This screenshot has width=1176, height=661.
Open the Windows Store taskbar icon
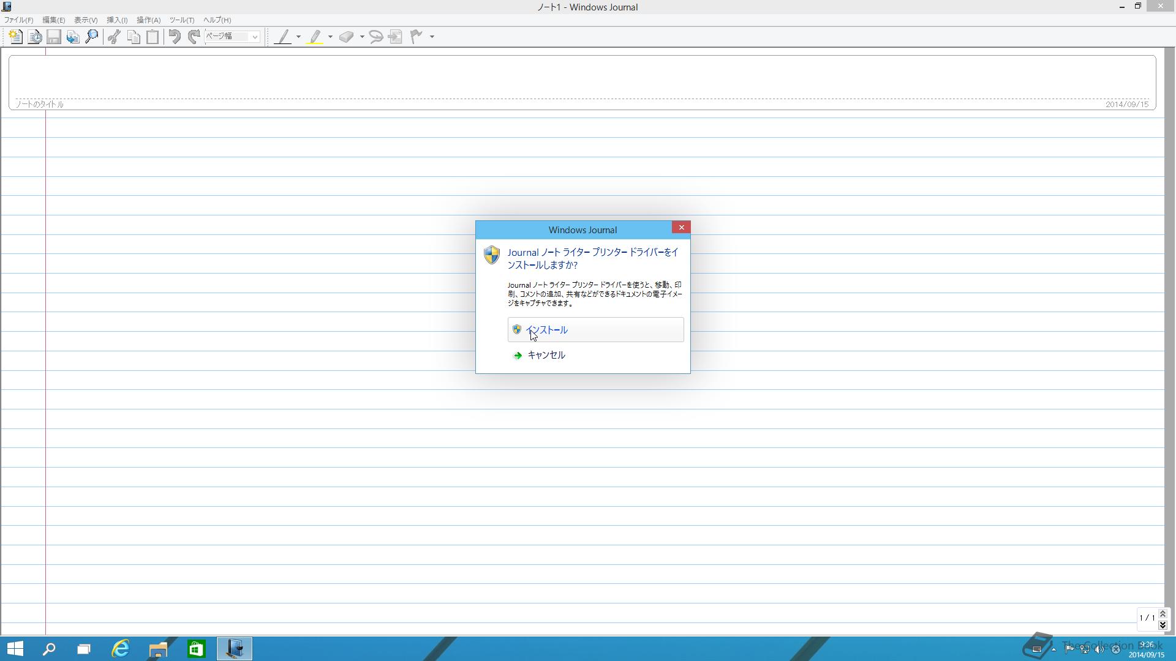click(x=196, y=649)
